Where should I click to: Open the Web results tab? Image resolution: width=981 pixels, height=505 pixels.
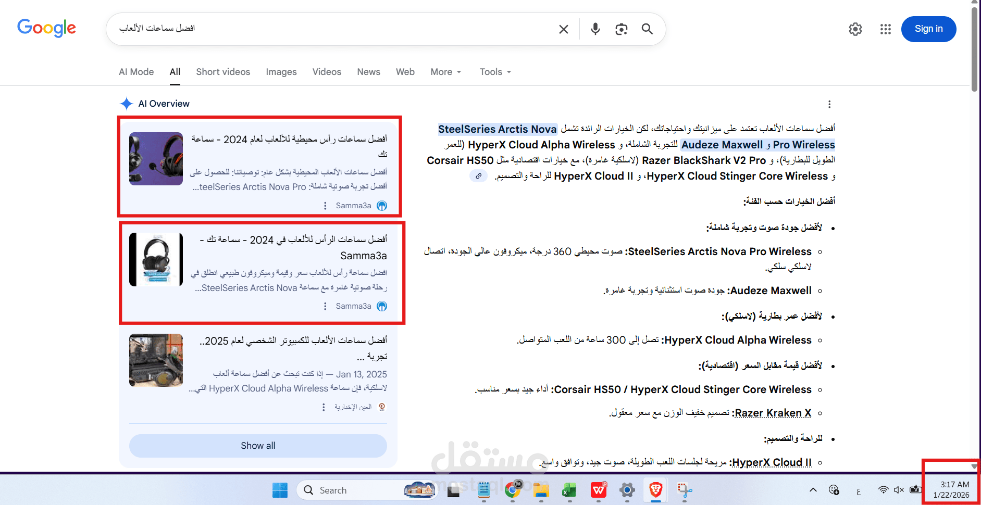click(405, 72)
